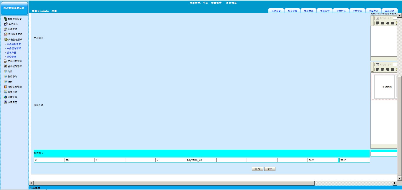Click the 返回 button below the form
Image resolution: width=402 pixels, height=190 pixels.
[x=270, y=169]
